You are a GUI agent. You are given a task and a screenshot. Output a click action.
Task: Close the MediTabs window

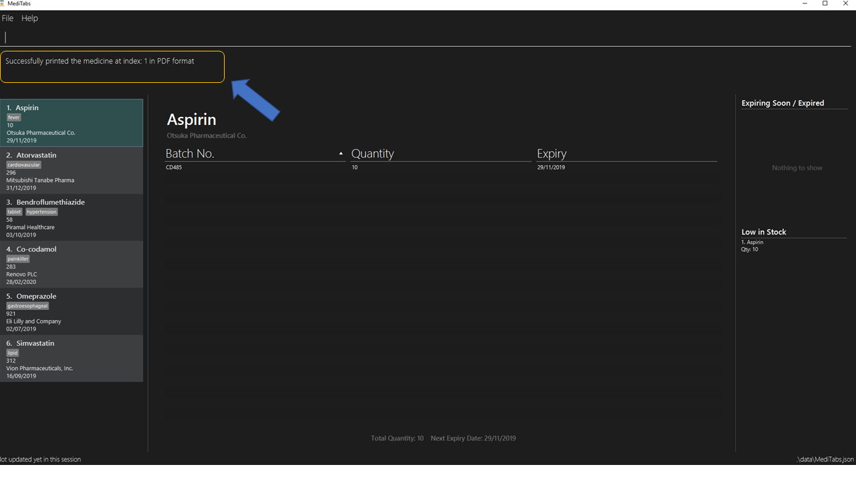846,4
